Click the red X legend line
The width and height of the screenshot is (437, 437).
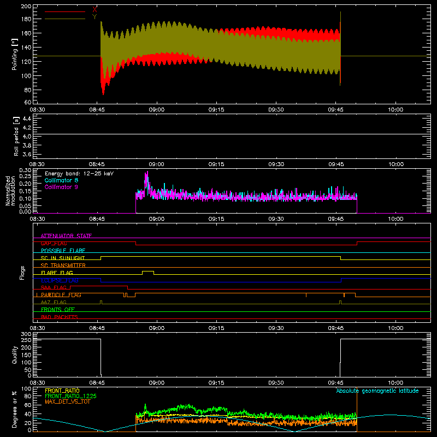(x=65, y=11)
